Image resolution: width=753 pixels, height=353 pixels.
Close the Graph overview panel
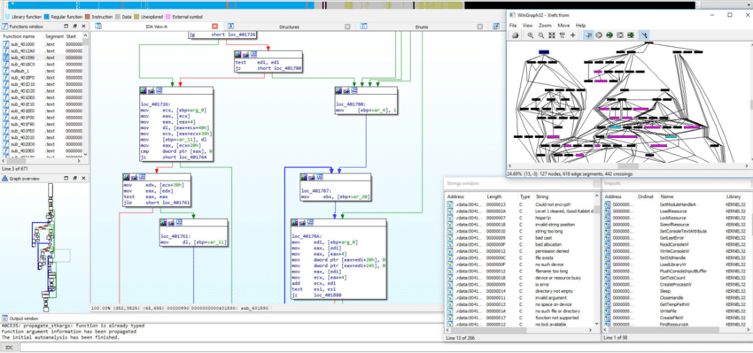[84, 178]
